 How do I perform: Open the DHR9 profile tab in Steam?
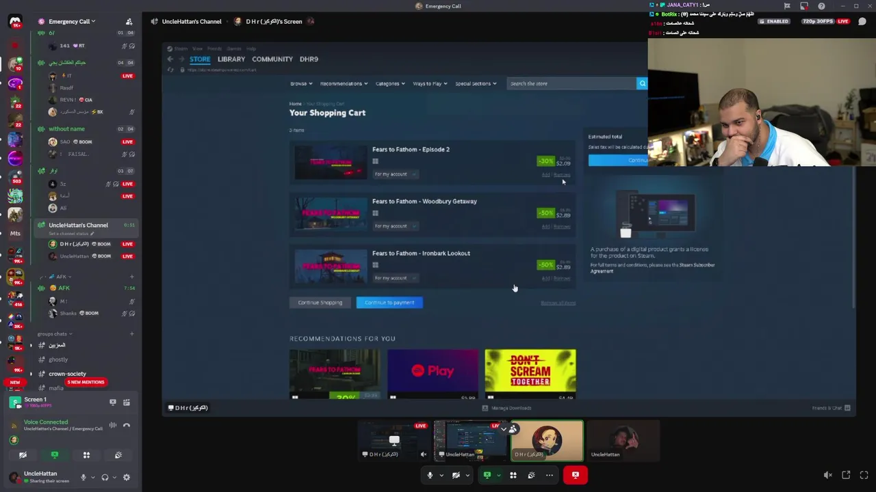[x=309, y=59]
